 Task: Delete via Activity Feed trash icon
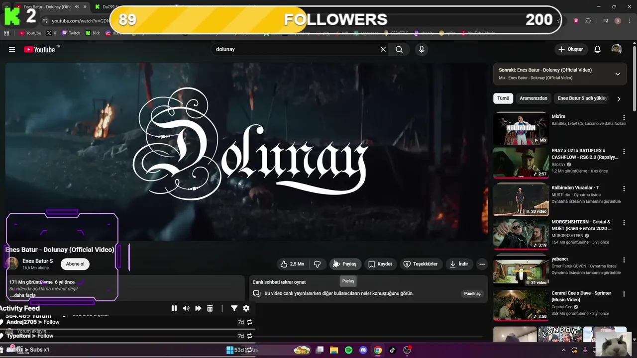point(210,308)
